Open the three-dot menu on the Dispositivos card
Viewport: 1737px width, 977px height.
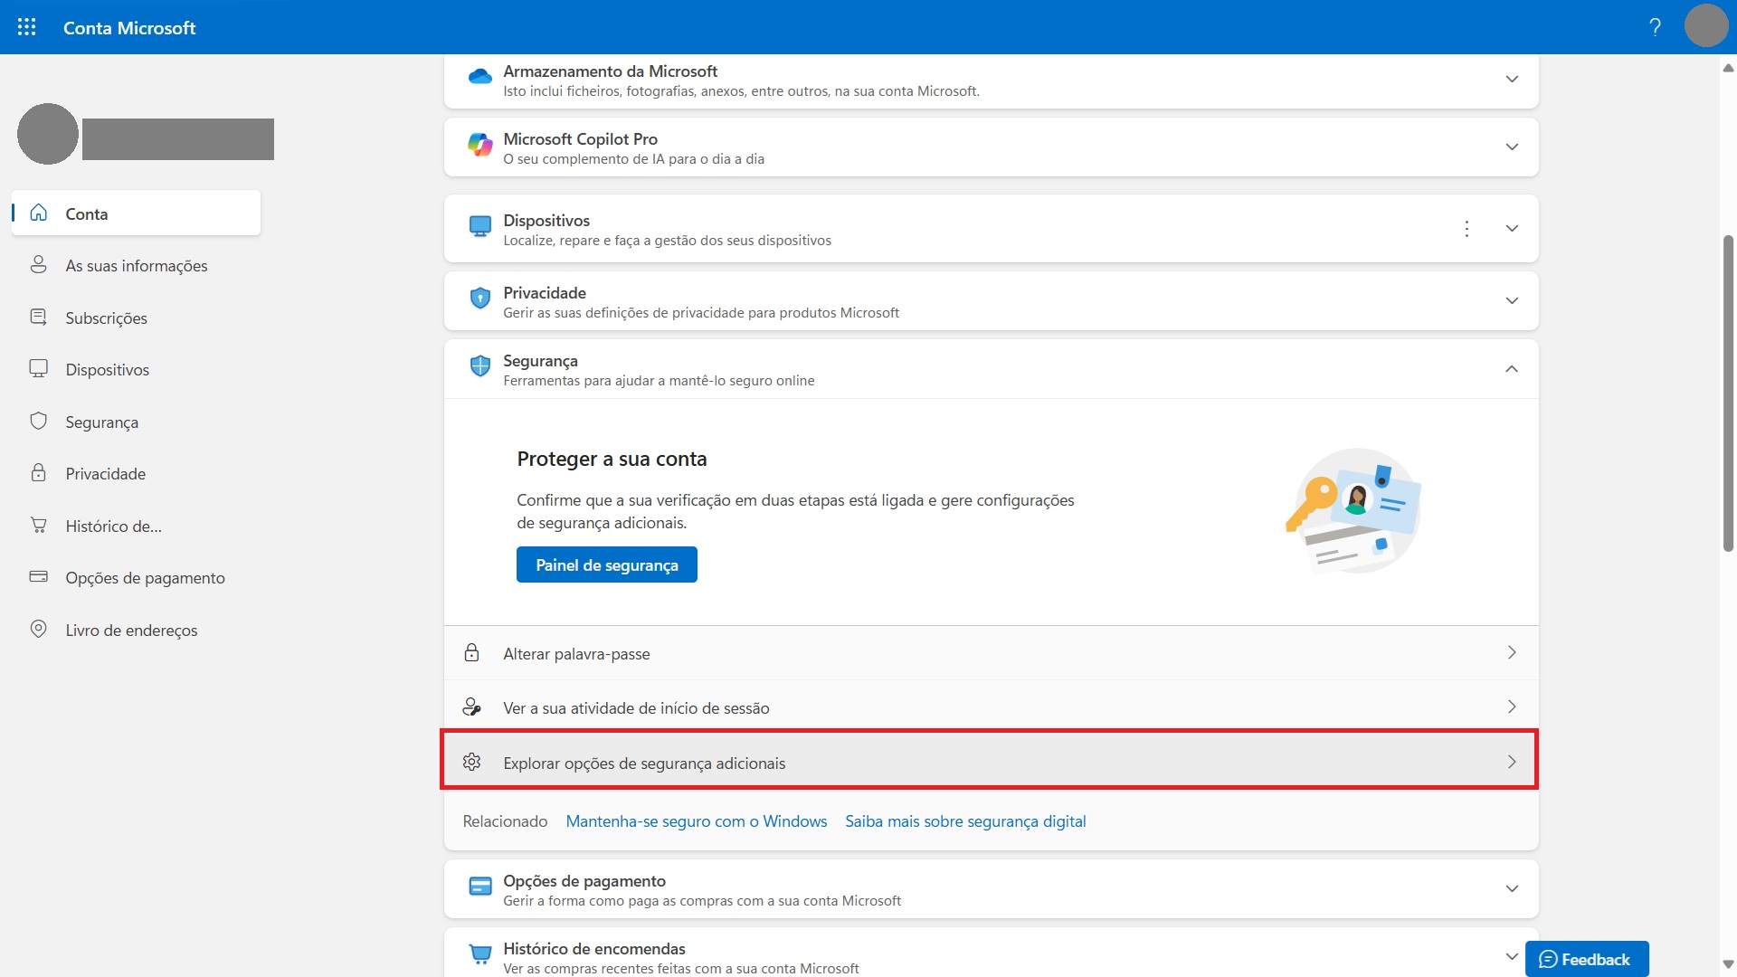(x=1466, y=229)
